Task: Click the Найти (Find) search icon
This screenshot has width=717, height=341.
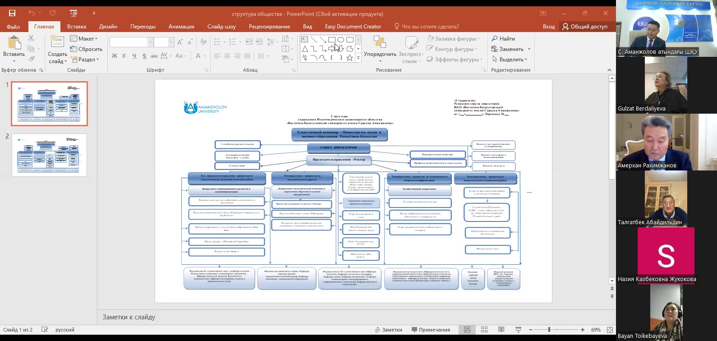Action: tap(495, 39)
